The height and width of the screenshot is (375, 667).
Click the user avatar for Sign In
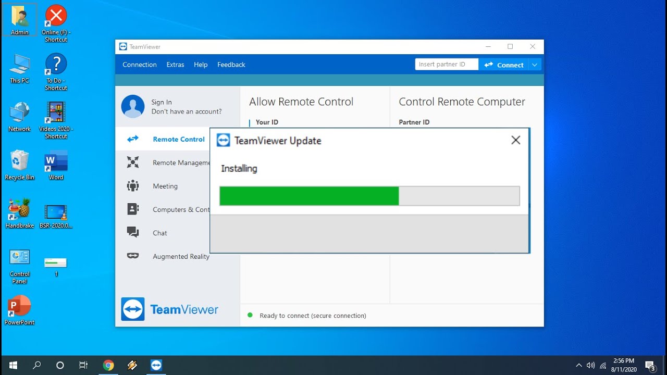click(x=133, y=106)
